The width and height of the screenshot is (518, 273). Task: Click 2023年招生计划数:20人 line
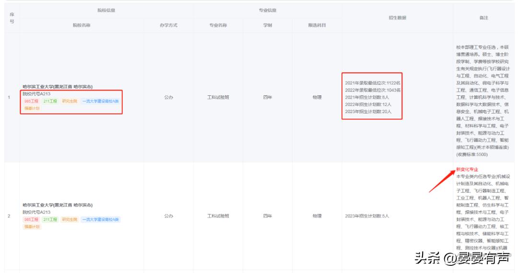click(368, 112)
